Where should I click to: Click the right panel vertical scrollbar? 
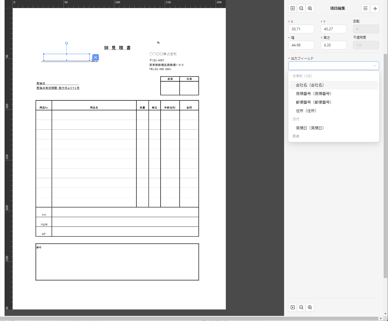385,161
